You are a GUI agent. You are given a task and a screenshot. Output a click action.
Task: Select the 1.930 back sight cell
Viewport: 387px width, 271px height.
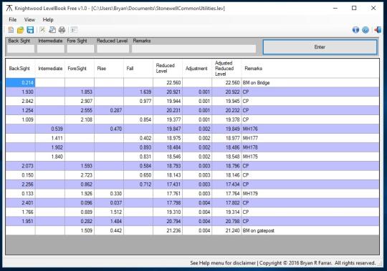pos(20,92)
